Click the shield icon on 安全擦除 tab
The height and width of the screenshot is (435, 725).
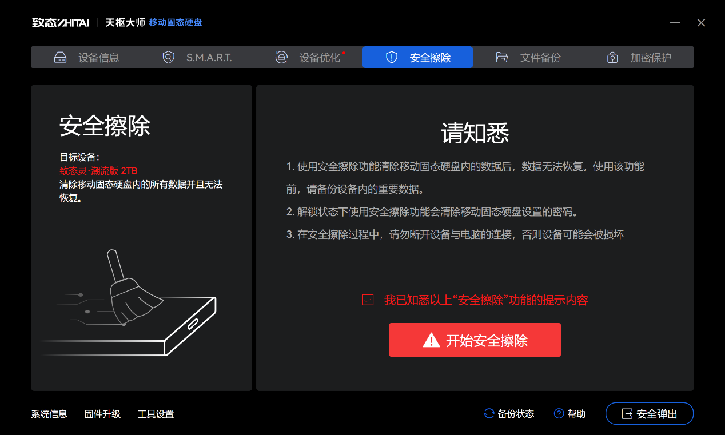point(392,57)
